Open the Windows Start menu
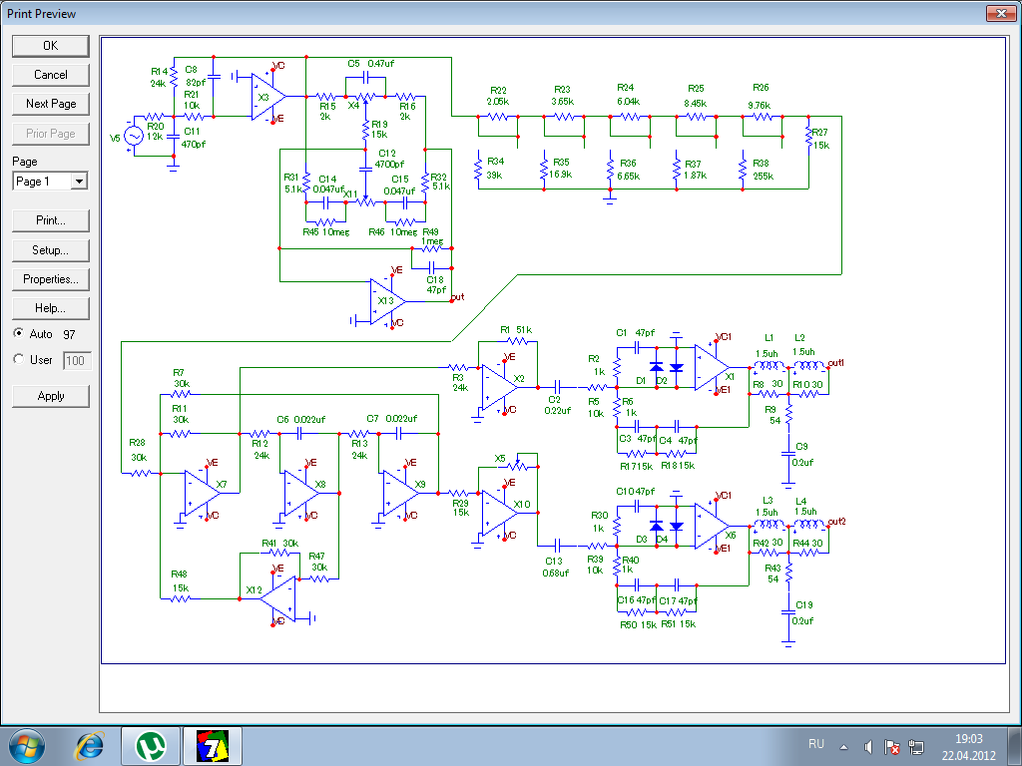 point(26,745)
